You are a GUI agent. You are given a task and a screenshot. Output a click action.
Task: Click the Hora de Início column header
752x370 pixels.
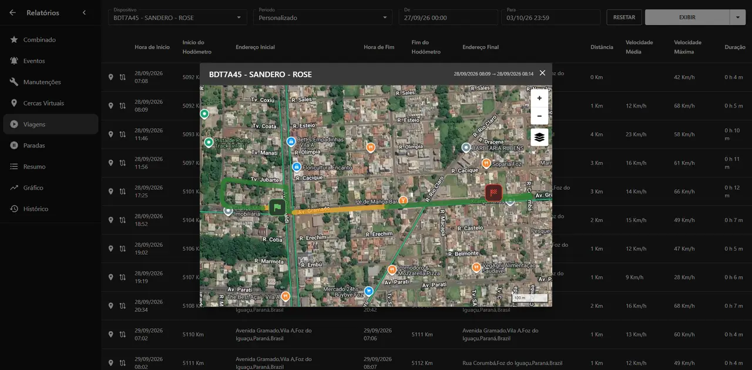coord(152,47)
